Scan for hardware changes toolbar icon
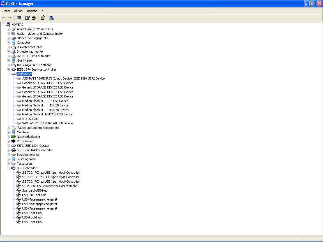 51,18
